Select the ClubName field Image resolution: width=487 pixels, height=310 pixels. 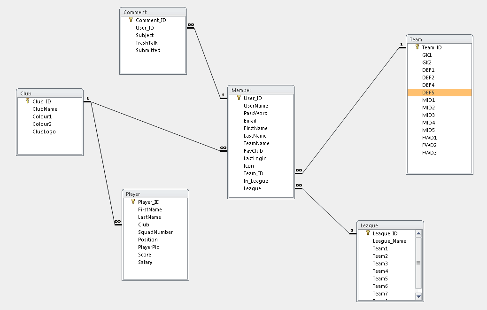(45, 109)
